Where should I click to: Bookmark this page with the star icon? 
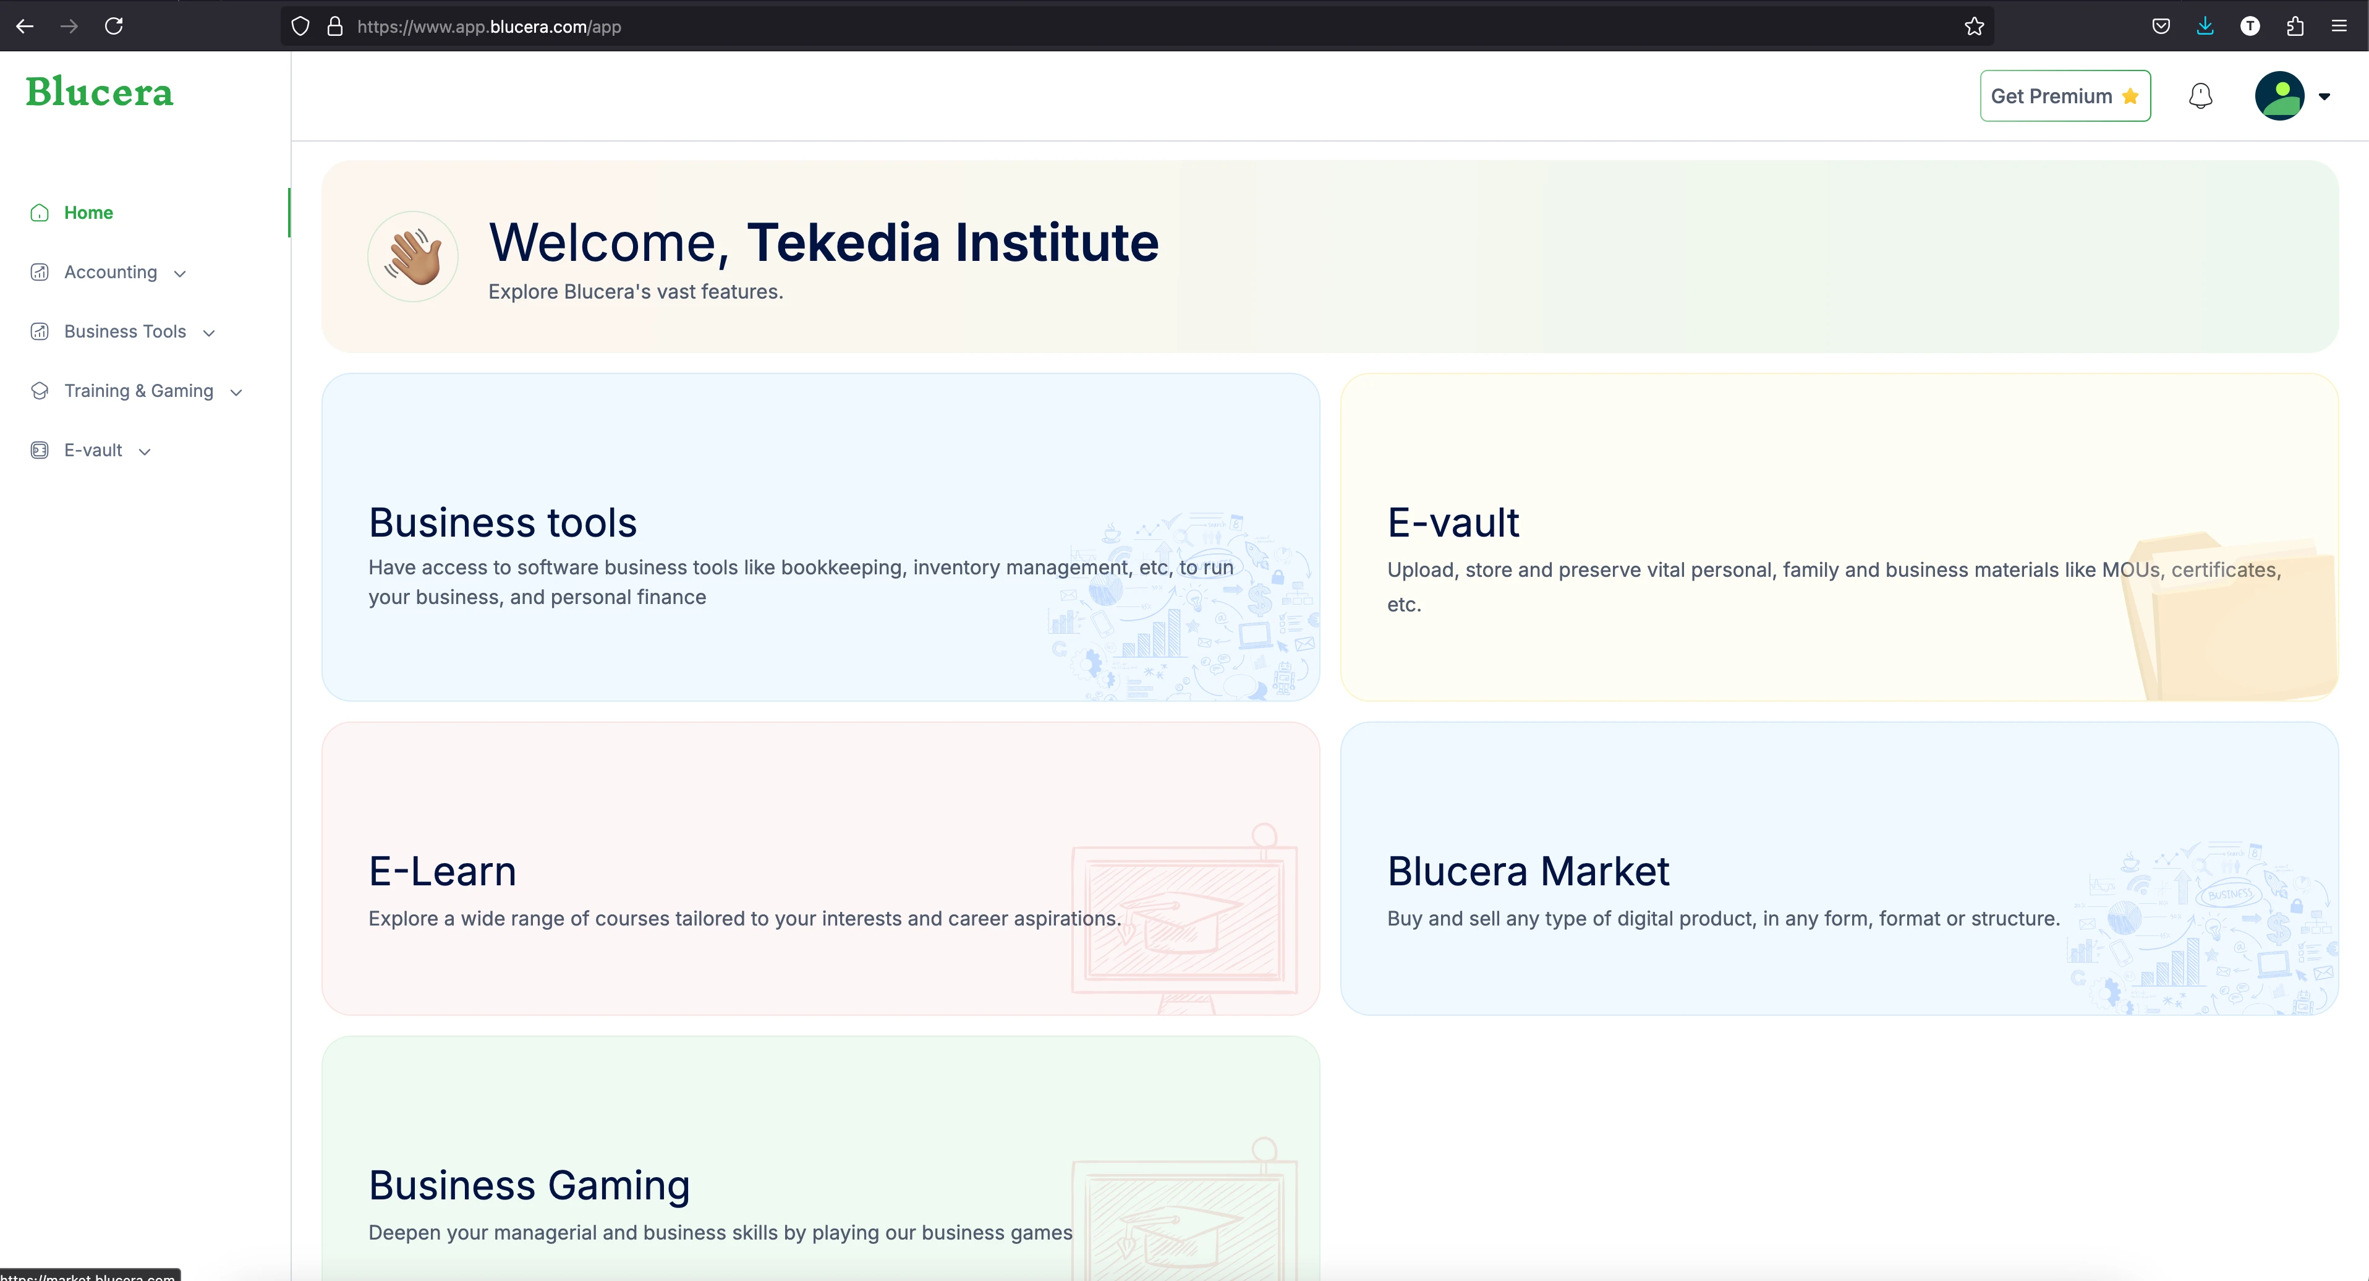click(x=1973, y=26)
